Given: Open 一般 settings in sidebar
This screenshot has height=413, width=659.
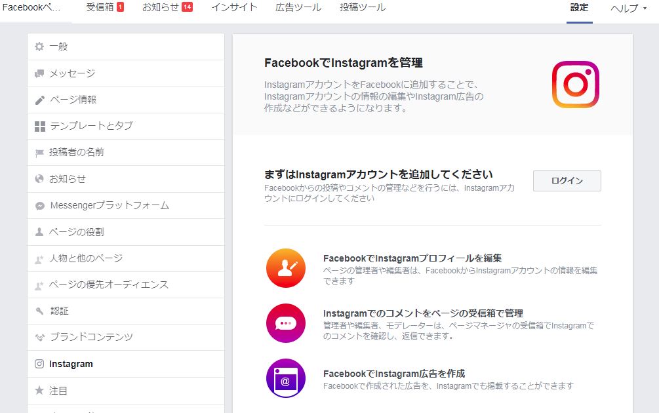Looking at the screenshot, I should (x=126, y=47).
